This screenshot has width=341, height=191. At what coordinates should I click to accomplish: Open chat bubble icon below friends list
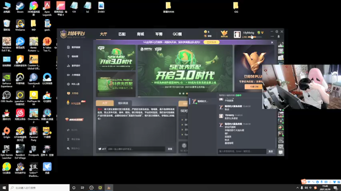click(x=281, y=152)
